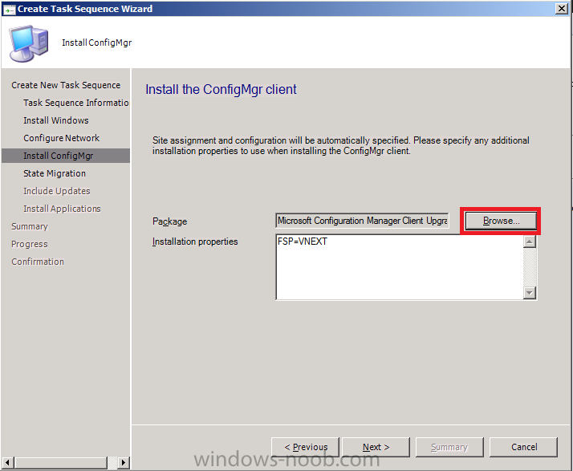573x471 pixels.
Task: Go to the Next wizard page
Action: click(376, 447)
